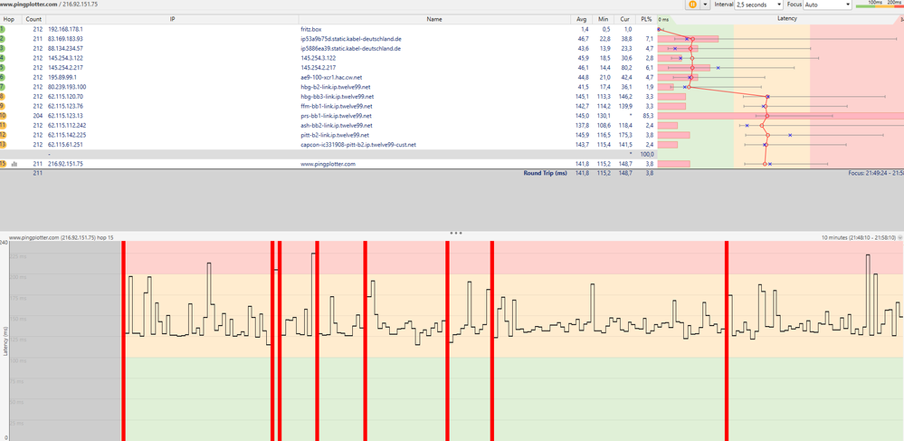
Task: Select the orange hop 12 icon
Action: [x=3, y=135]
